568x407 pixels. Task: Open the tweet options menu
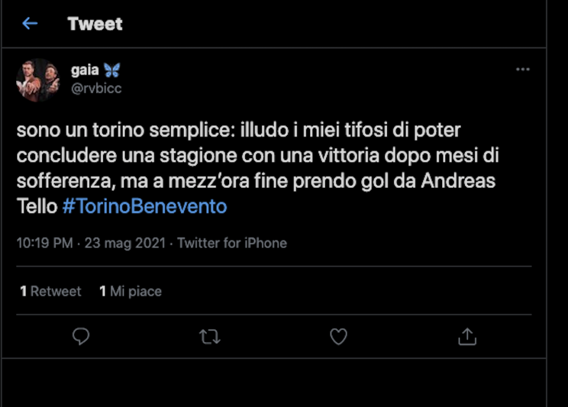522,68
